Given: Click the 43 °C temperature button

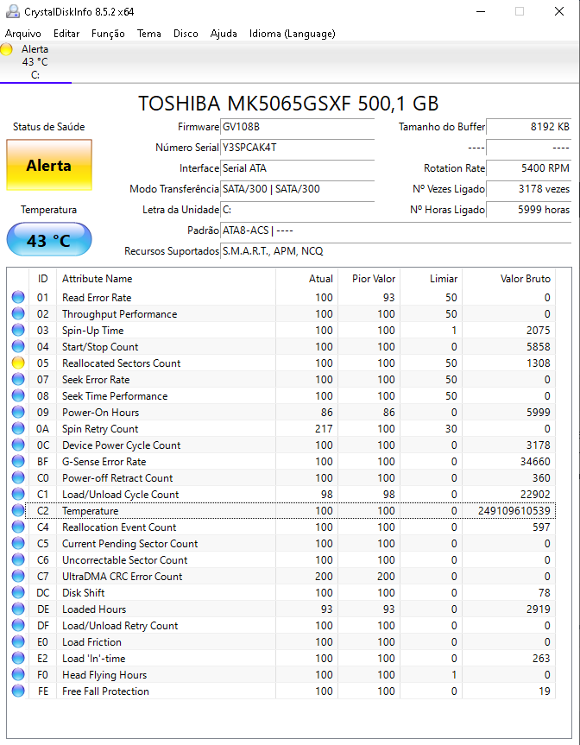Looking at the screenshot, I should tap(49, 240).
